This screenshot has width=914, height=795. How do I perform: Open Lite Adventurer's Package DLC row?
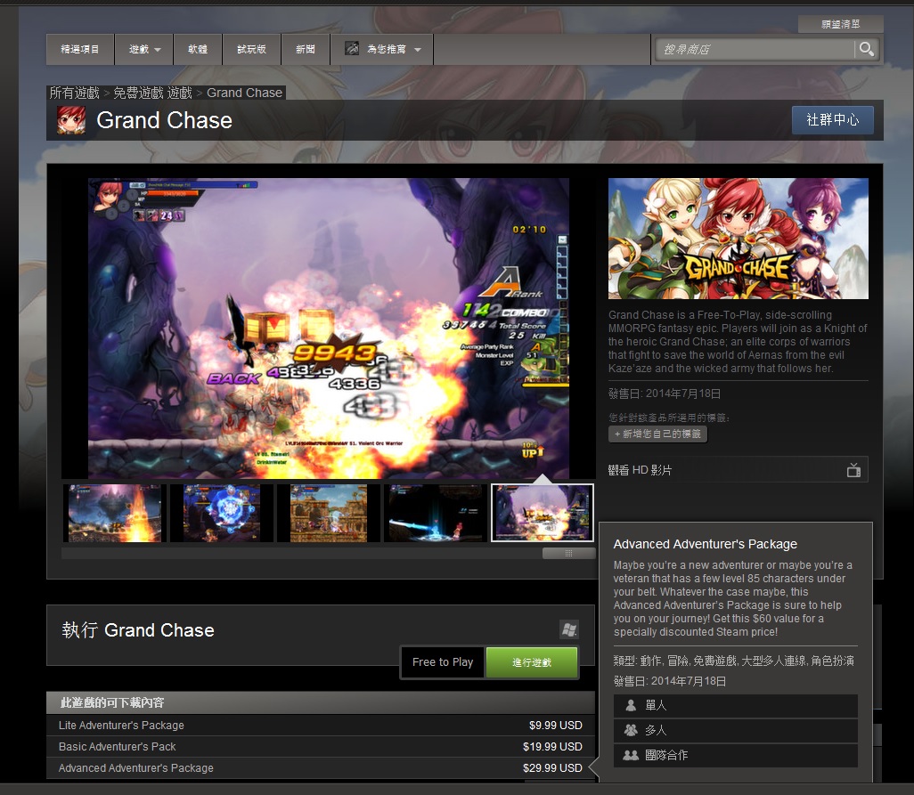(321, 725)
